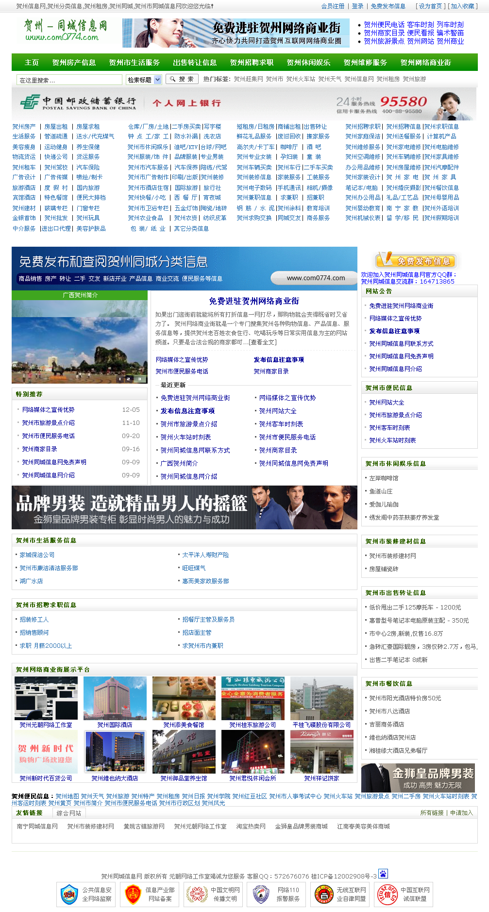Click 左岸咖啡馆 in leisure info
Viewport: 489px width, 912px height.
pyautogui.click(x=384, y=478)
